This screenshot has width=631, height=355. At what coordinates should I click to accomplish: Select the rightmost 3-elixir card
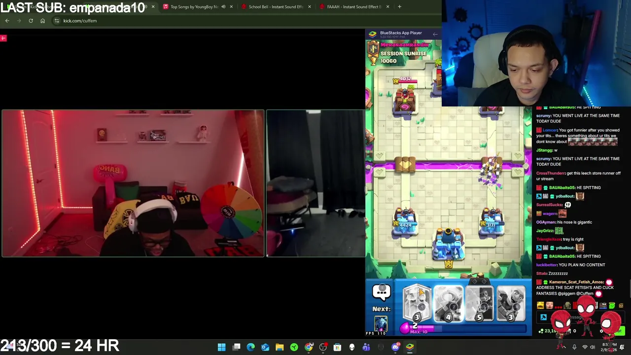(x=511, y=303)
